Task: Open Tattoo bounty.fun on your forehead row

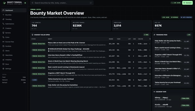Action: click(91, 80)
